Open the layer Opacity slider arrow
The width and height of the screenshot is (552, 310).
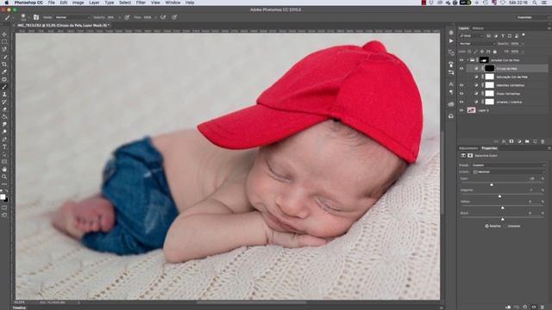pos(523,44)
